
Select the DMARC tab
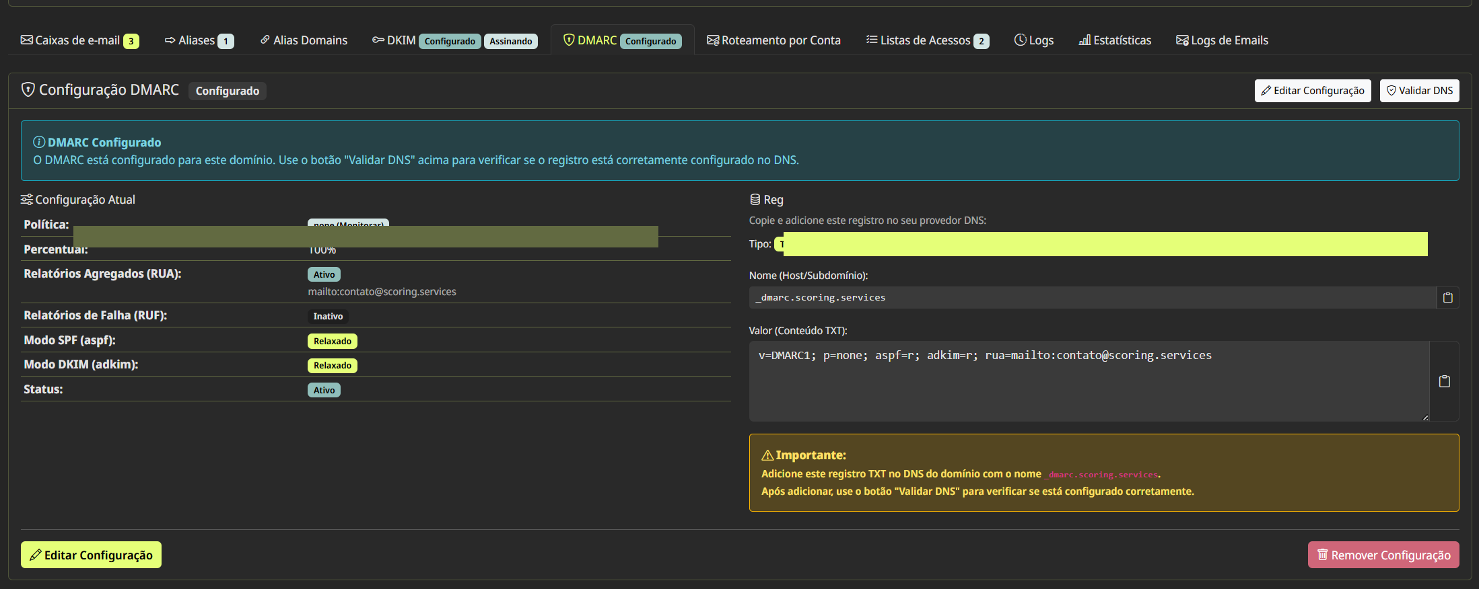coord(622,40)
